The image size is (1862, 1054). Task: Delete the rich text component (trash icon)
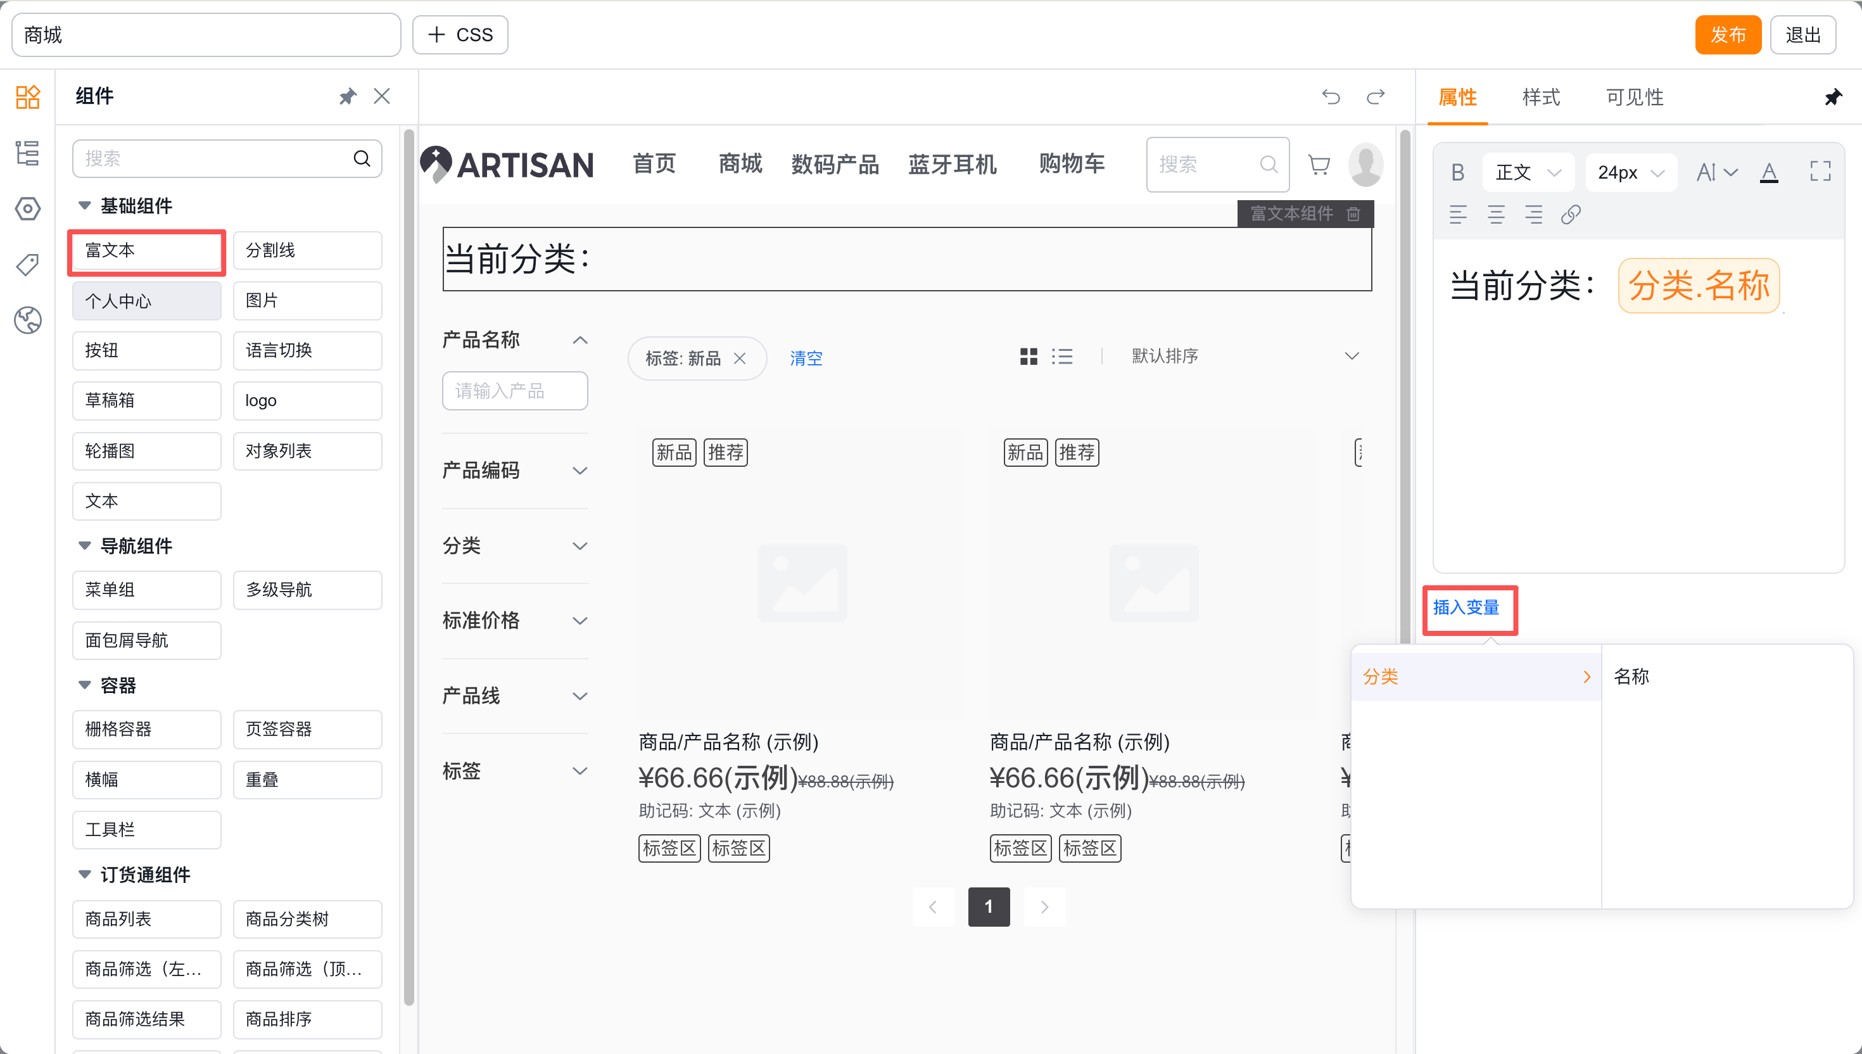point(1353,213)
